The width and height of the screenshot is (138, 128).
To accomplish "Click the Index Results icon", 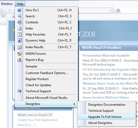I will click(x=19, y=47).
